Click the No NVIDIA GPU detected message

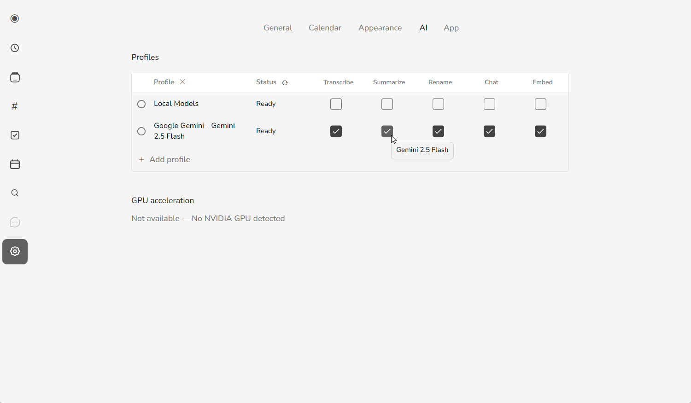[x=238, y=218]
